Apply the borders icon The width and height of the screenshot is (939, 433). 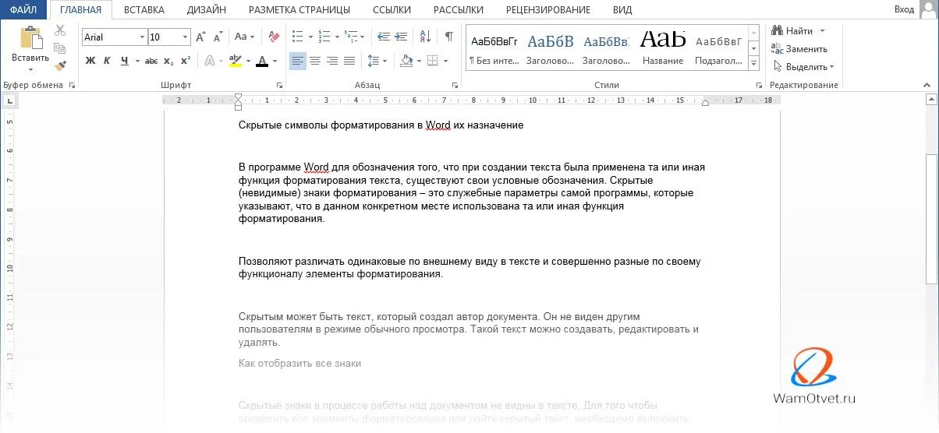pyautogui.click(x=432, y=61)
